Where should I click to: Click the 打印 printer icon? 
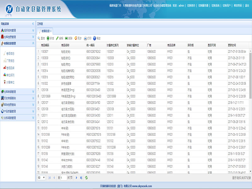(x=85, y=38)
